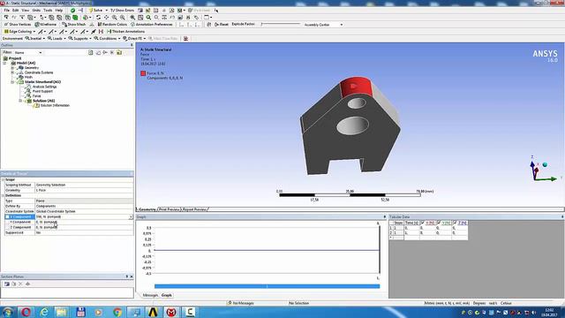
Task: Toggle Random Colors
Action: pyautogui.click(x=112, y=25)
